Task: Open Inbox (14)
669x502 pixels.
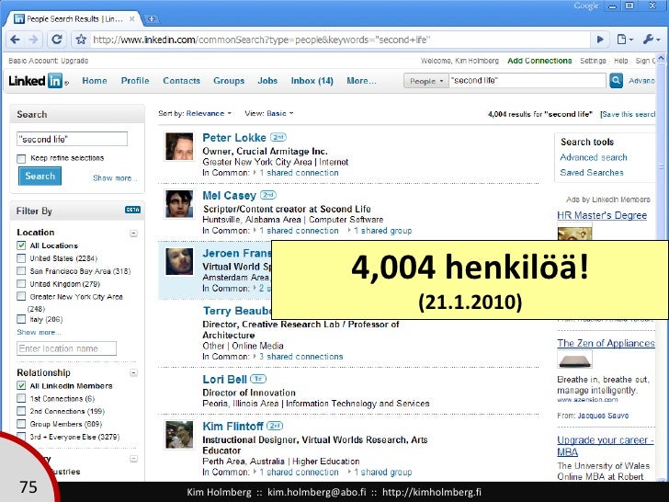Action: tap(312, 81)
